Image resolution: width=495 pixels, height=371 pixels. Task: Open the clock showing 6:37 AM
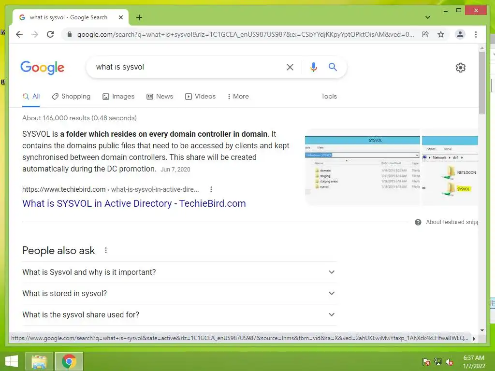click(x=474, y=362)
